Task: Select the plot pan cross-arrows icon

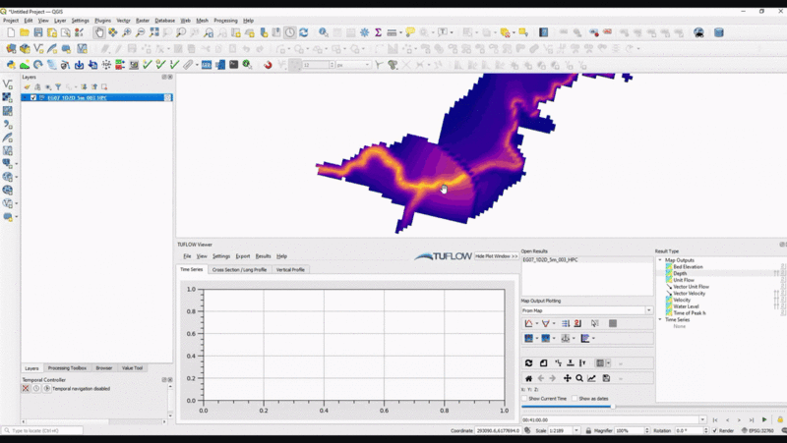Action: (x=567, y=378)
